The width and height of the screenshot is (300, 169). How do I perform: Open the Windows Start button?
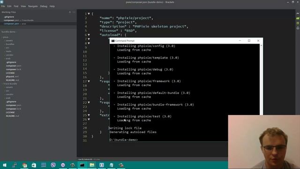(5, 165)
